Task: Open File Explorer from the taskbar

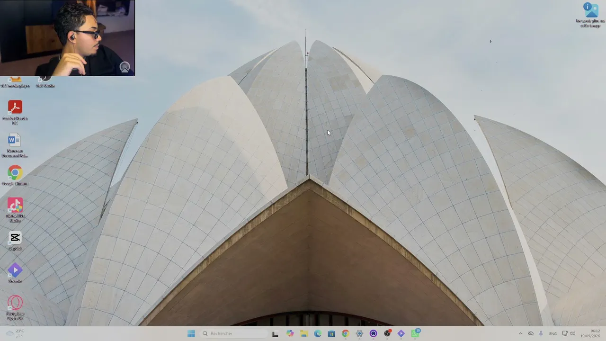Action: 303,333
